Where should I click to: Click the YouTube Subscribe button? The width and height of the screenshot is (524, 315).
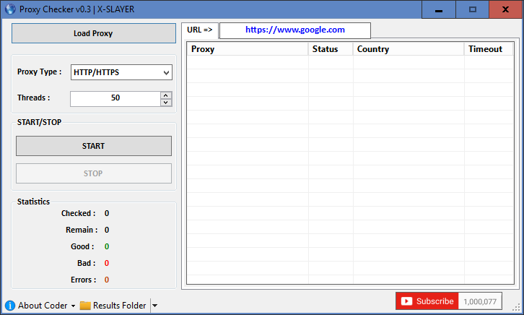point(427,301)
